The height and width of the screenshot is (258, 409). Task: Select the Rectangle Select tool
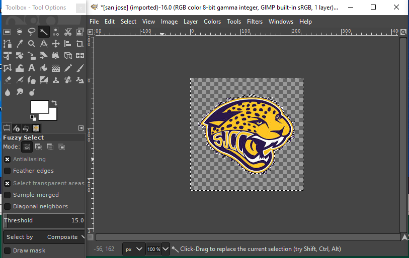tap(8, 32)
